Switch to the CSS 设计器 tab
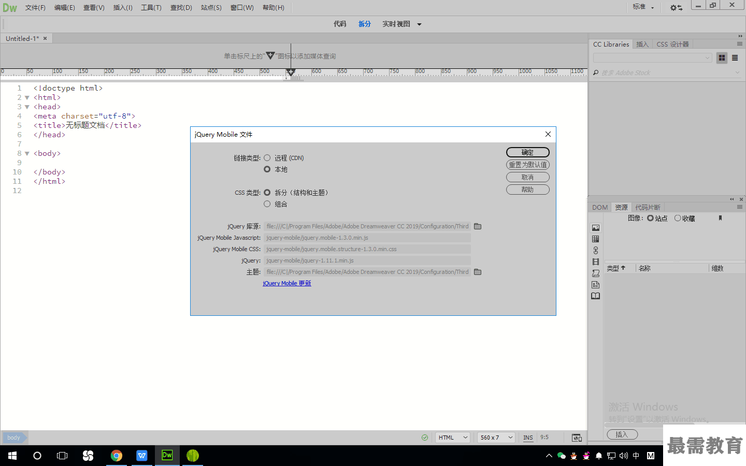 tap(672, 45)
